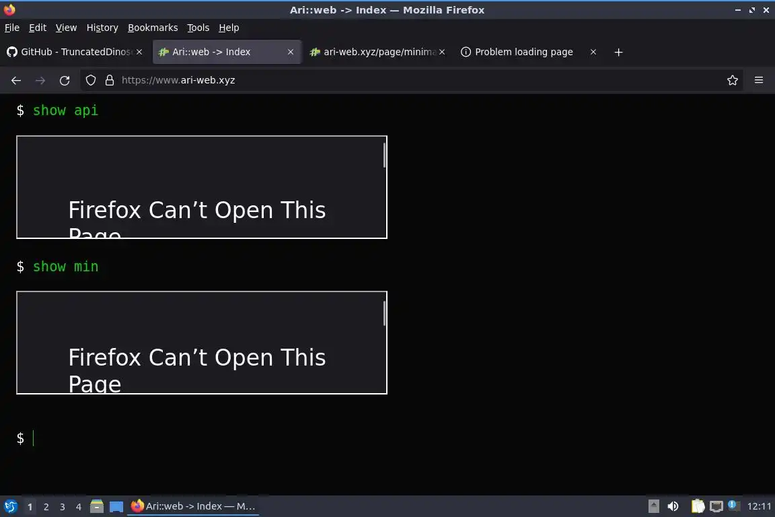Click the 'show api' command text

(65, 110)
